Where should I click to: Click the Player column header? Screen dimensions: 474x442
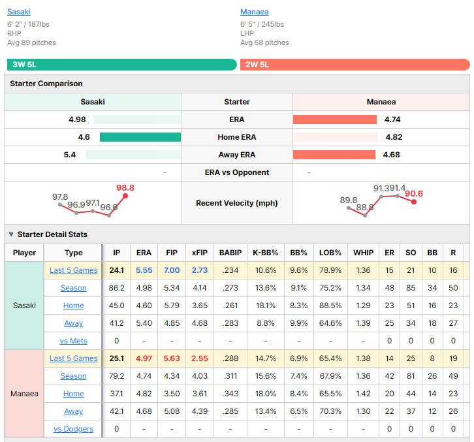[25, 253]
